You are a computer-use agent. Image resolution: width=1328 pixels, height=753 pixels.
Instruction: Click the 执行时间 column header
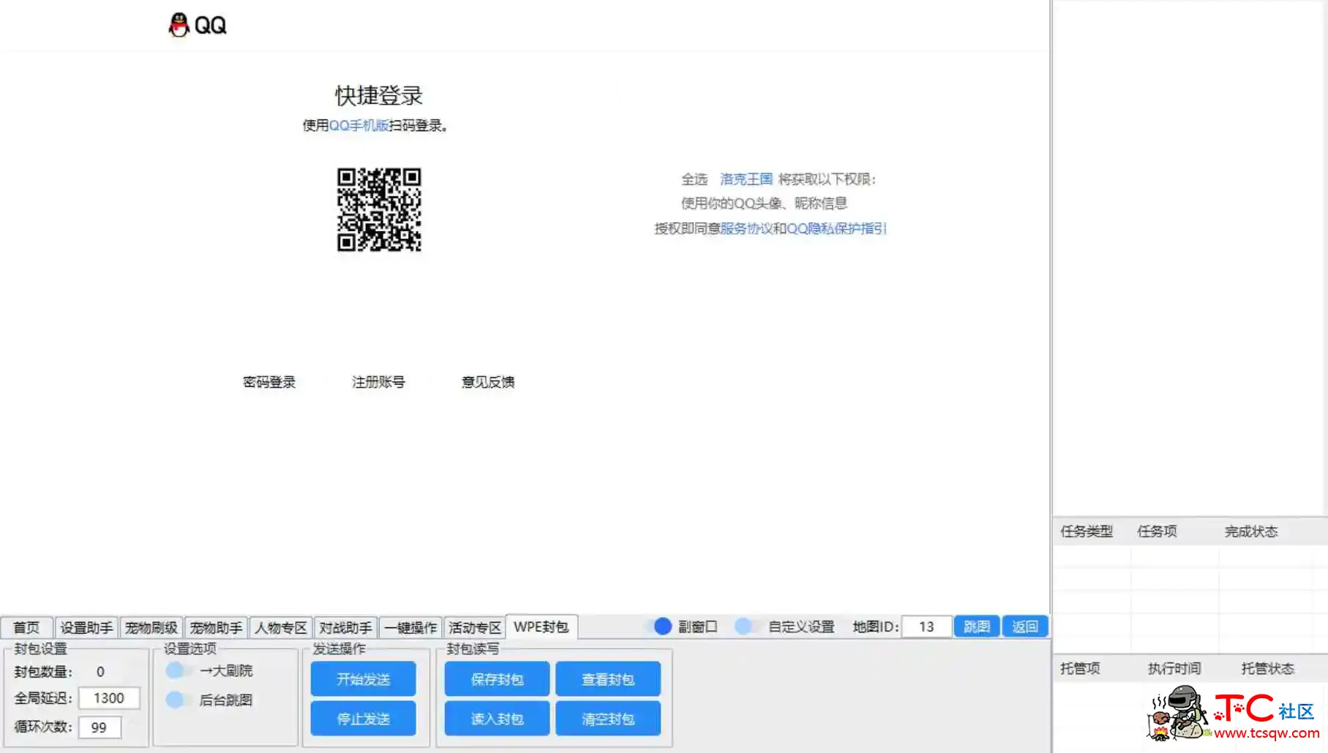click(x=1174, y=668)
